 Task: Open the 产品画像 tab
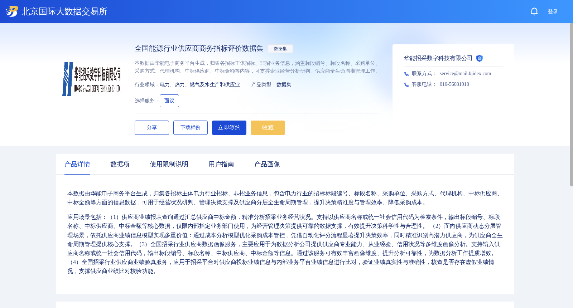[267, 164]
